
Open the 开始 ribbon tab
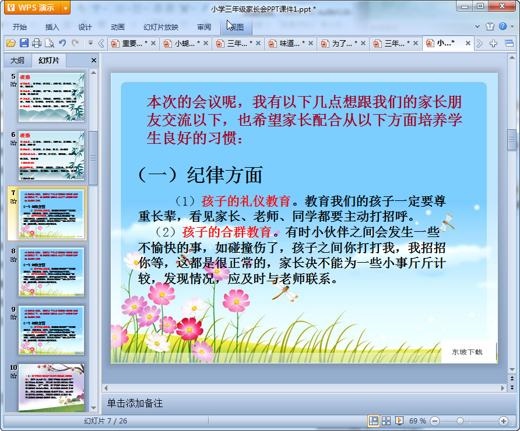(x=20, y=27)
